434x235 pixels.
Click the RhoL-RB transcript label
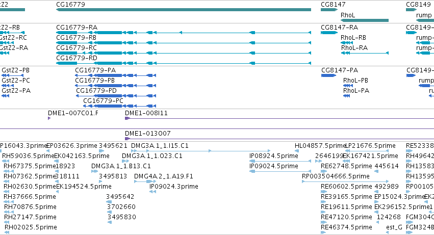(x=353, y=38)
